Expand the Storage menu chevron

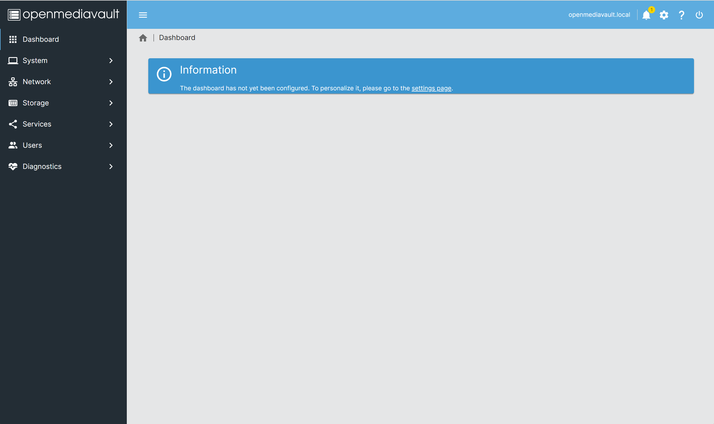(x=111, y=103)
